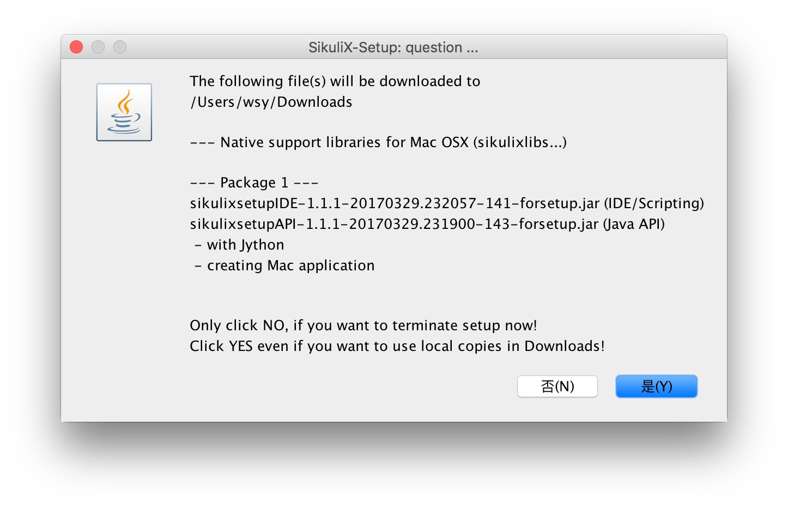Image resolution: width=788 pixels, height=509 pixels.
Task: Click the "(sikulixlibs...)" text
Action: (520, 142)
